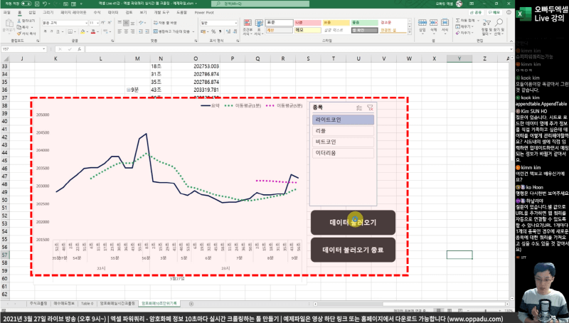Screen dimensions: 569x323
Task: Click the comma style icon
Action: 220,31
